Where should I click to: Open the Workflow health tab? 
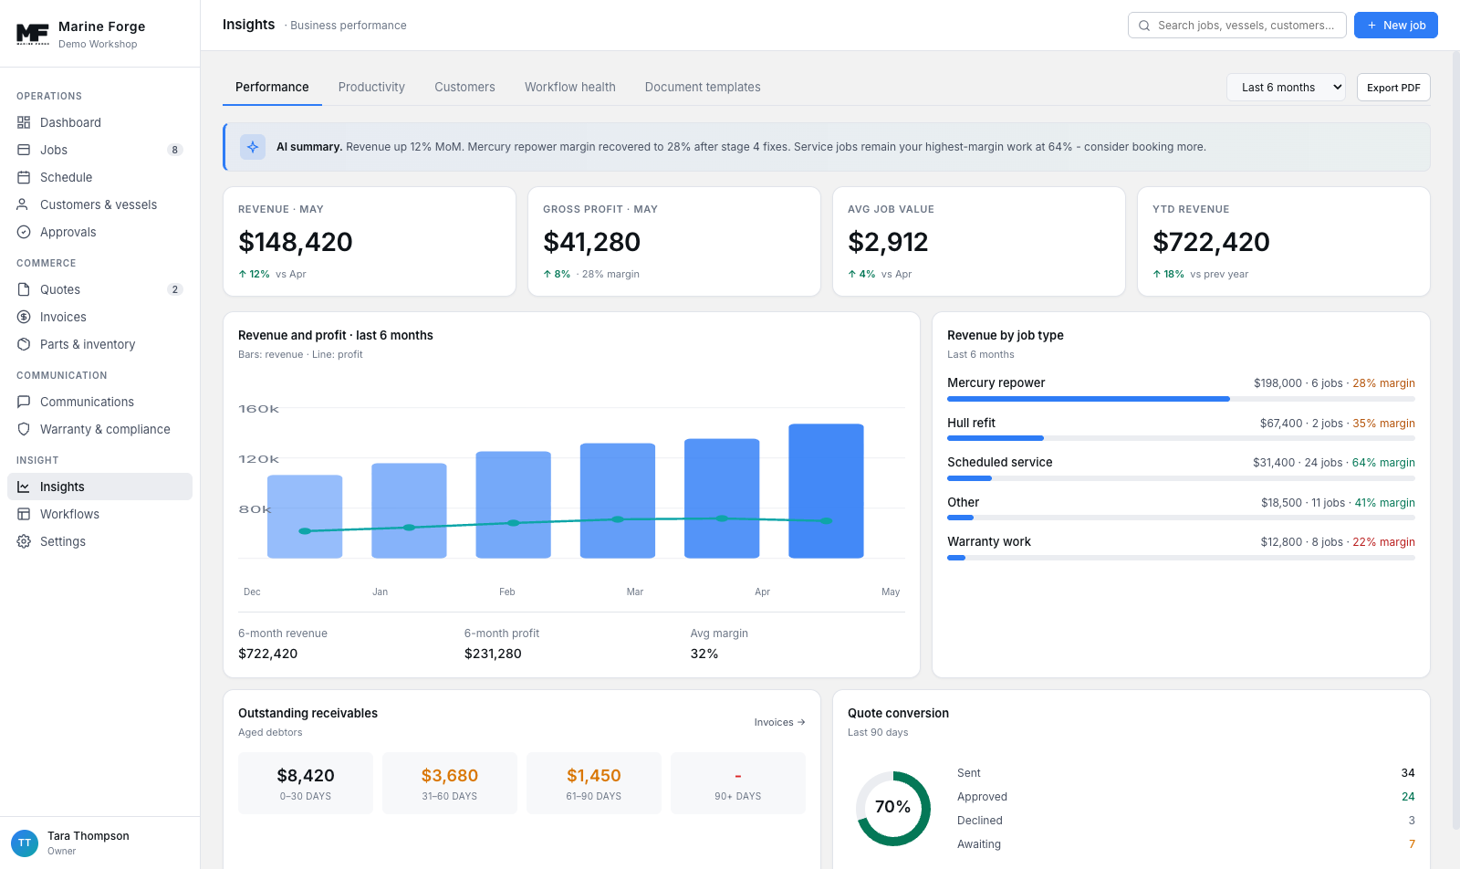point(570,88)
